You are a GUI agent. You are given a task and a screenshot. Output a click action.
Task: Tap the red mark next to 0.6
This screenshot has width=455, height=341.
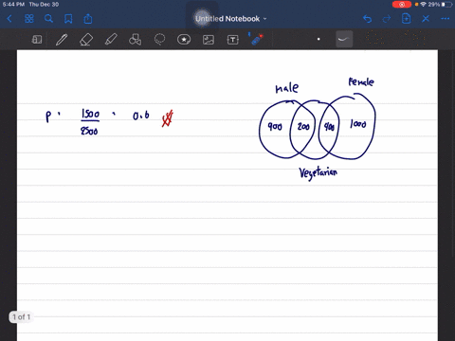click(168, 118)
